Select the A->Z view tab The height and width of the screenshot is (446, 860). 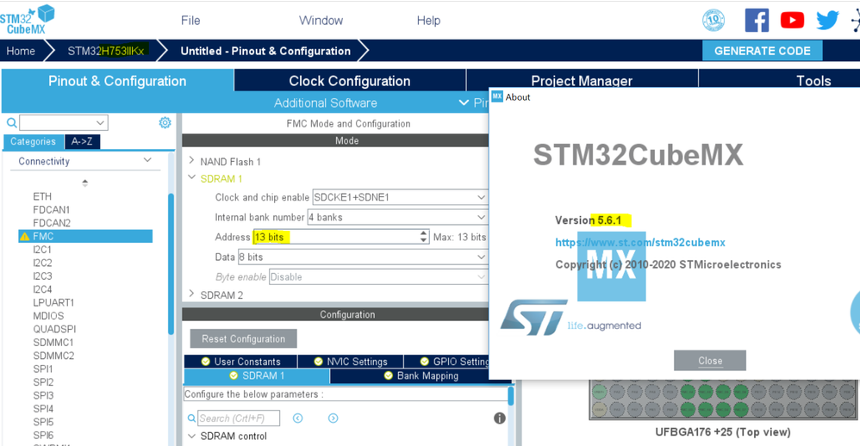[x=82, y=141]
